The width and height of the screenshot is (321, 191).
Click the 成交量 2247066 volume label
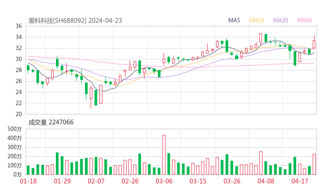pos(51,122)
